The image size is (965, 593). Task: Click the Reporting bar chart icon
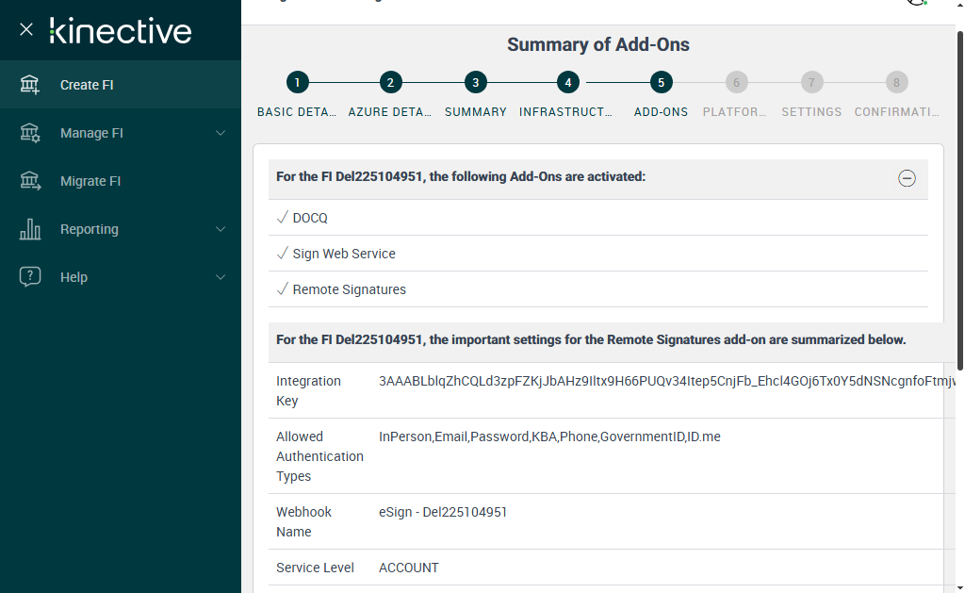[x=30, y=229]
